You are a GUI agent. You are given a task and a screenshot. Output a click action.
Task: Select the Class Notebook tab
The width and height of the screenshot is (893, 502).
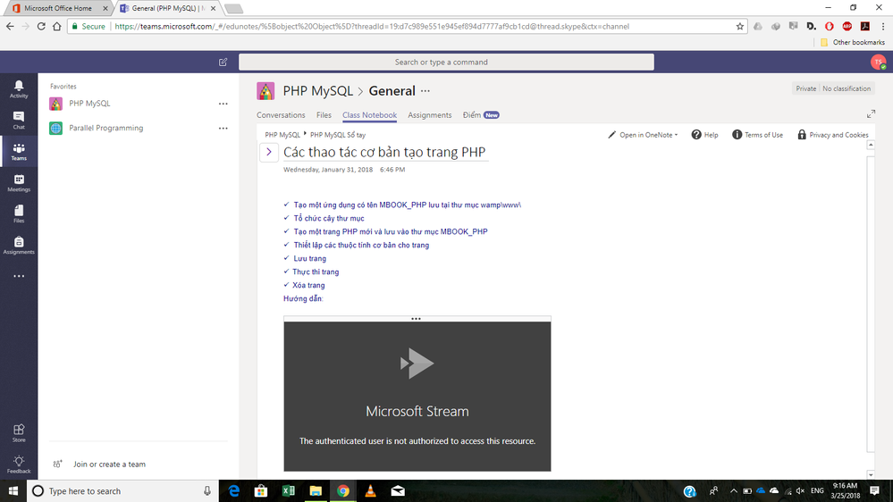pos(369,115)
